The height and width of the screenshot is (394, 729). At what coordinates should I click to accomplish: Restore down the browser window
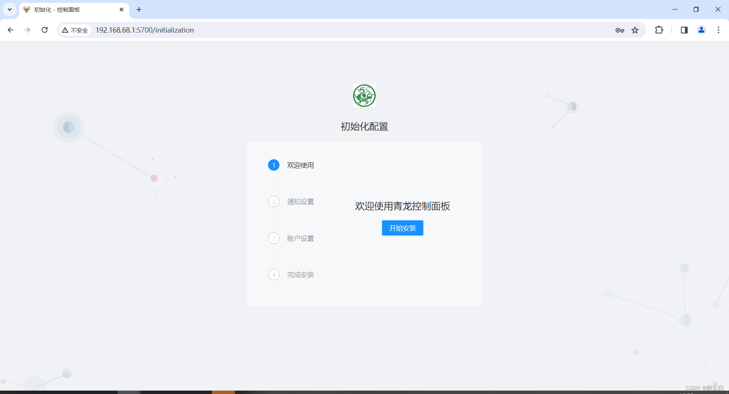pyautogui.click(x=696, y=9)
